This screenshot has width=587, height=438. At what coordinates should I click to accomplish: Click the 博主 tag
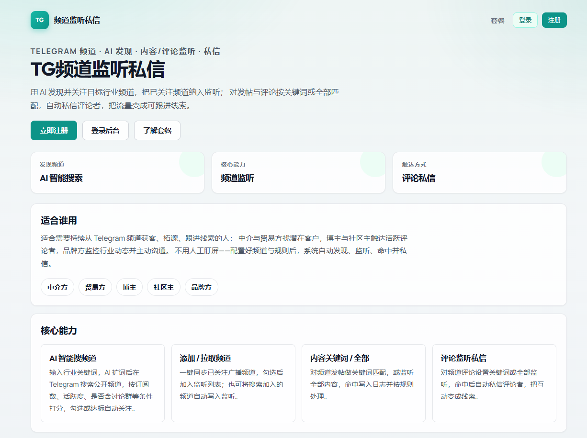pos(129,287)
